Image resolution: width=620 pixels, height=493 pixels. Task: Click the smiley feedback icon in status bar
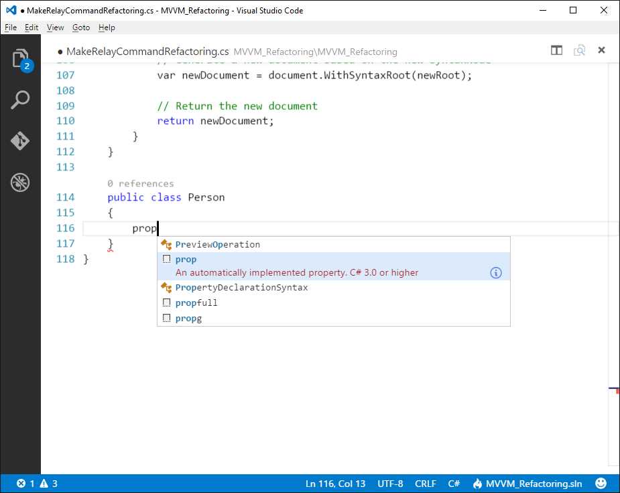tap(601, 483)
